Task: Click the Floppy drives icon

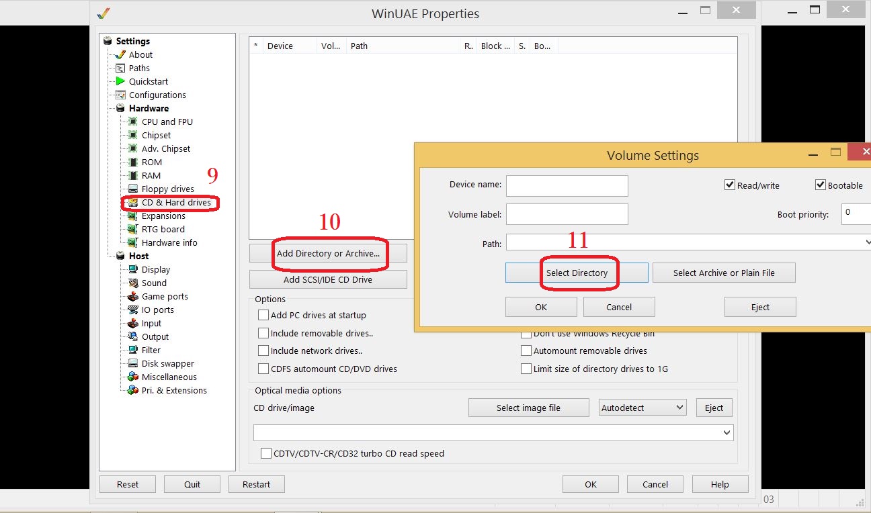Action: (133, 189)
